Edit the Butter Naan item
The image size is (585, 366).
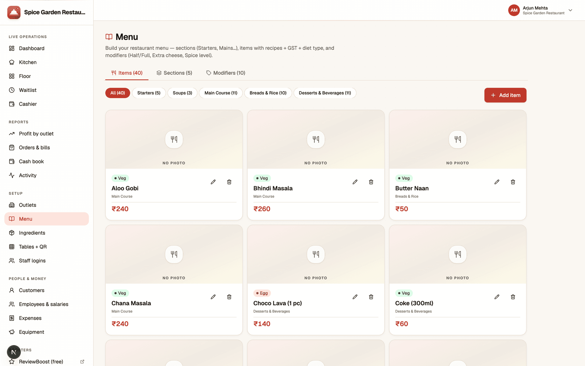pos(497,182)
